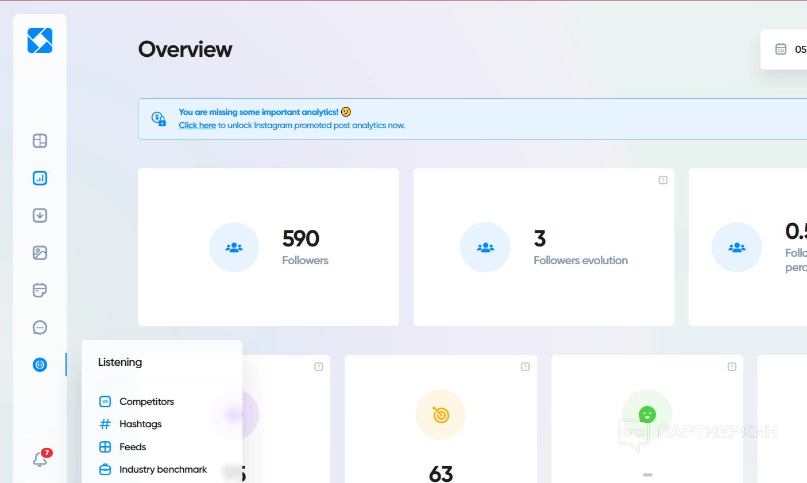Viewport: 807px width, 483px height.
Task: Click the 590 followers count
Action: pos(301,238)
